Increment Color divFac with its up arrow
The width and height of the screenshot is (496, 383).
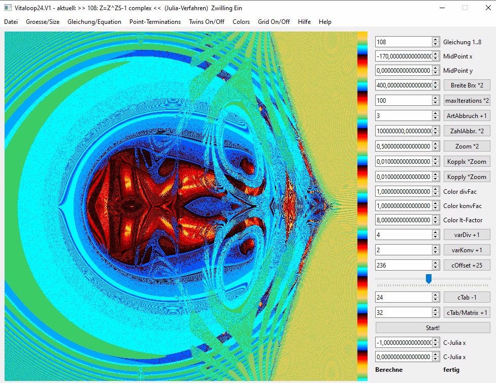point(436,189)
